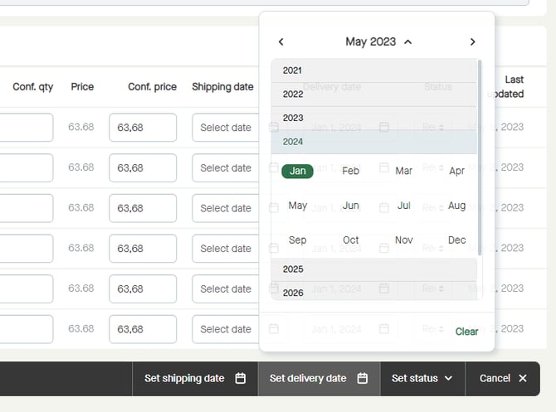Click calendar icon on Set delivery date
This screenshot has width=556, height=412.
(363, 378)
